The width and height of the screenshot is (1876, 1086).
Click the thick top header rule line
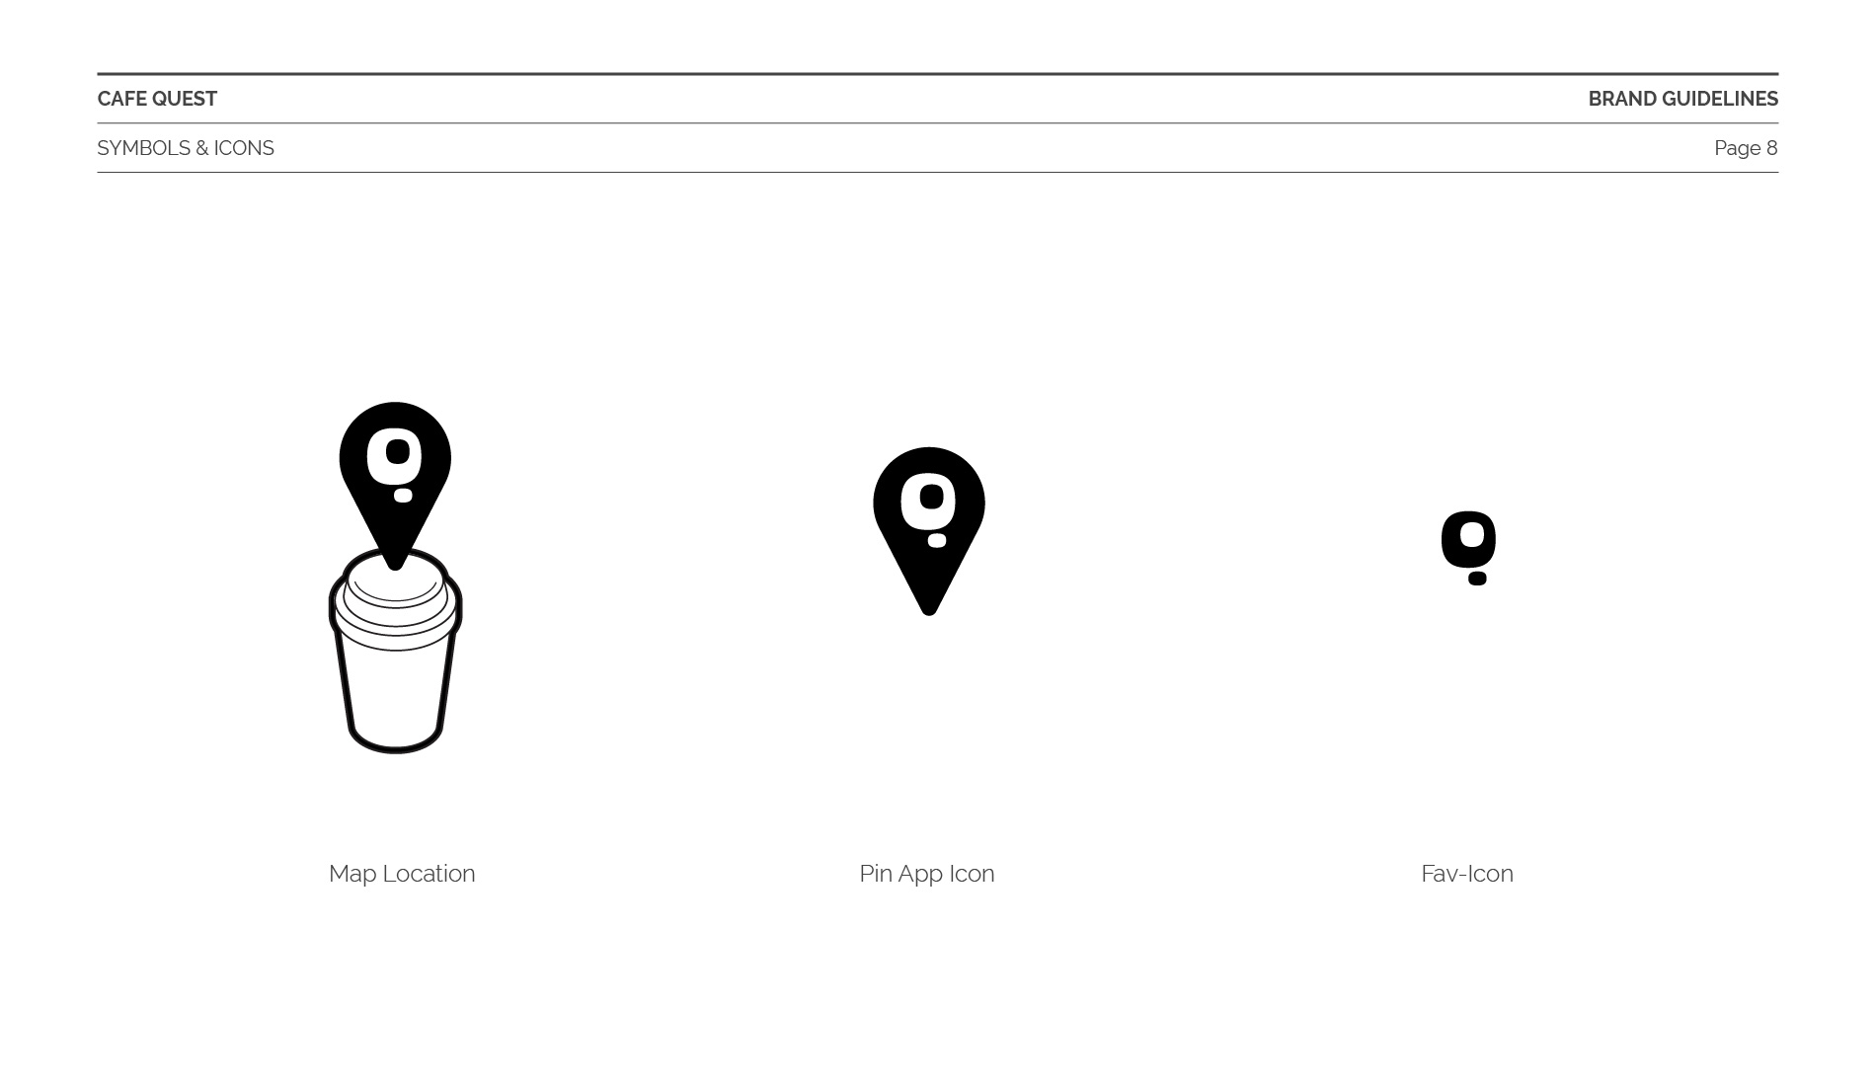click(x=938, y=74)
